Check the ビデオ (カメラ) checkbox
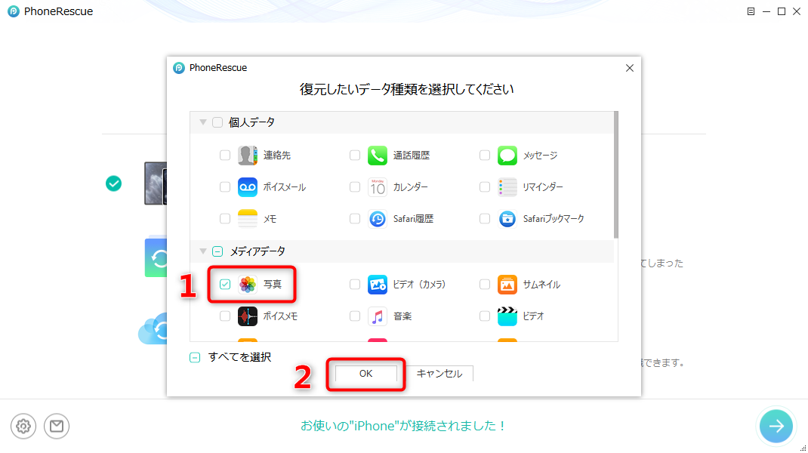808x453 pixels. click(x=354, y=284)
